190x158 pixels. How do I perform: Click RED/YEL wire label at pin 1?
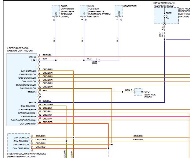click(47, 55)
